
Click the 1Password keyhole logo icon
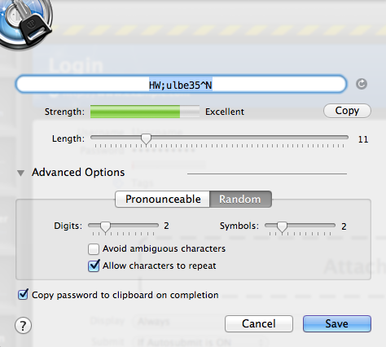24,22
